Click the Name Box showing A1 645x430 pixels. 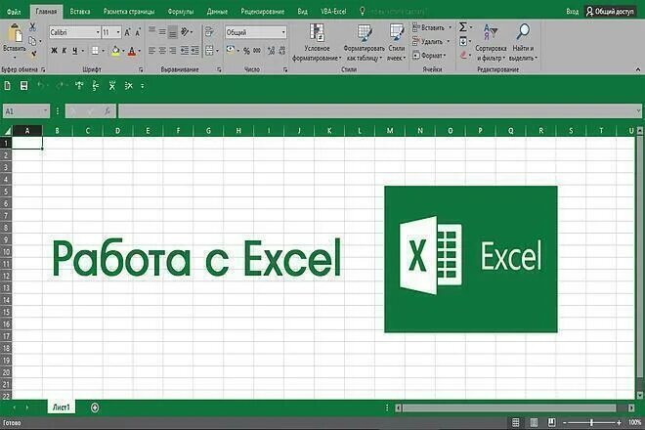(26, 111)
